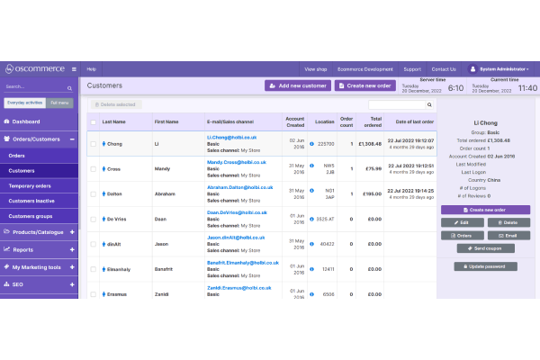Click the My Marketing tools icon
This screenshot has width=540, height=360.
click(6, 266)
